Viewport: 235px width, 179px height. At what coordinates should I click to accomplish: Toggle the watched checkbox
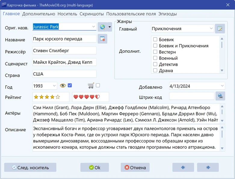[70, 85]
